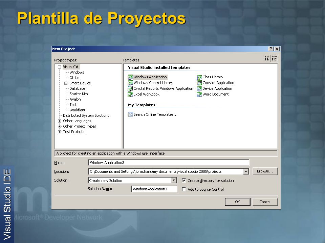Close the New Project dialog
325x243 pixels.
[x=277, y=49]
